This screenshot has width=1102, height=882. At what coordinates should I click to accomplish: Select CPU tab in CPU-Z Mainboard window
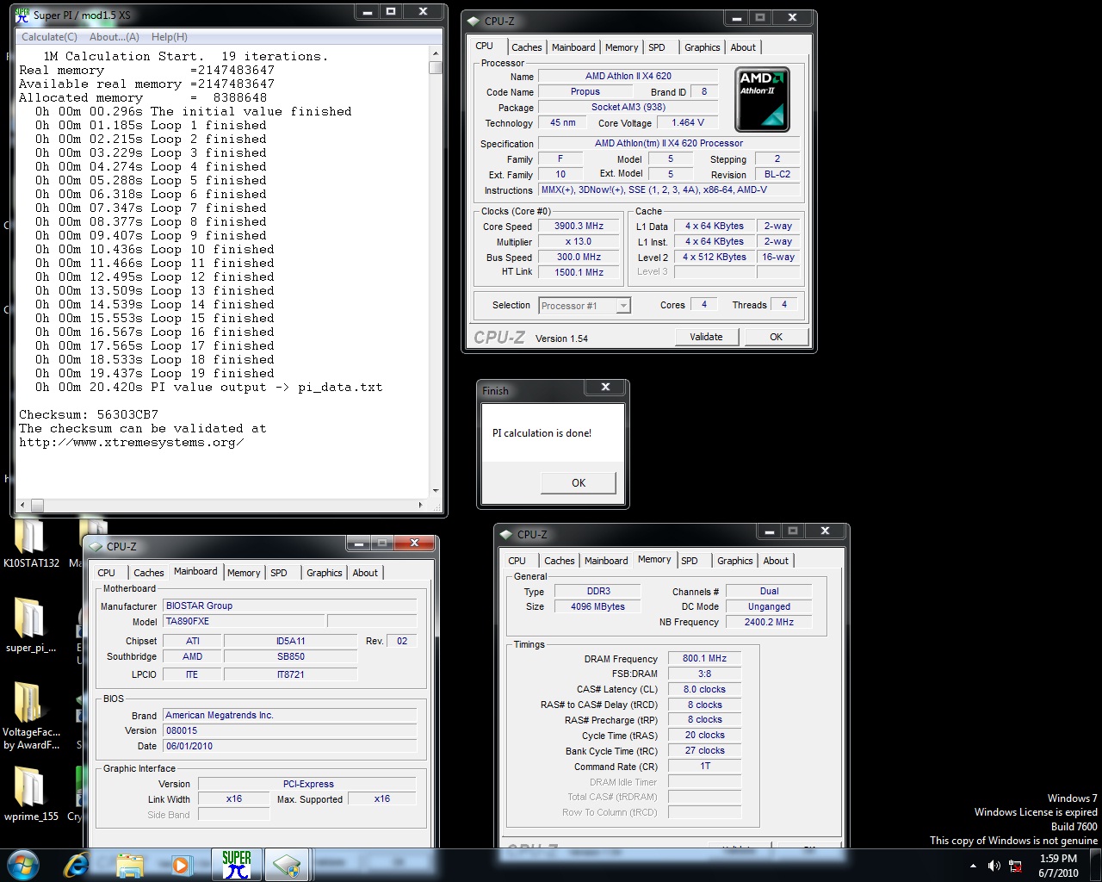107,573
